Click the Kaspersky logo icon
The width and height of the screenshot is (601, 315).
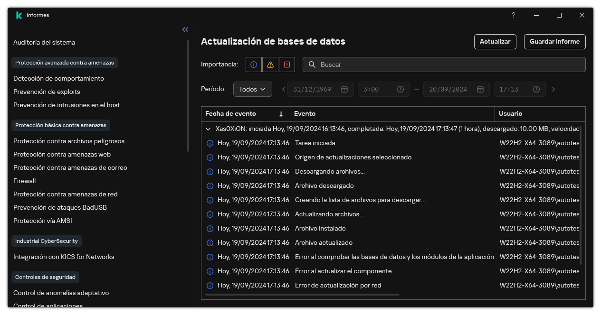point(19,15)
